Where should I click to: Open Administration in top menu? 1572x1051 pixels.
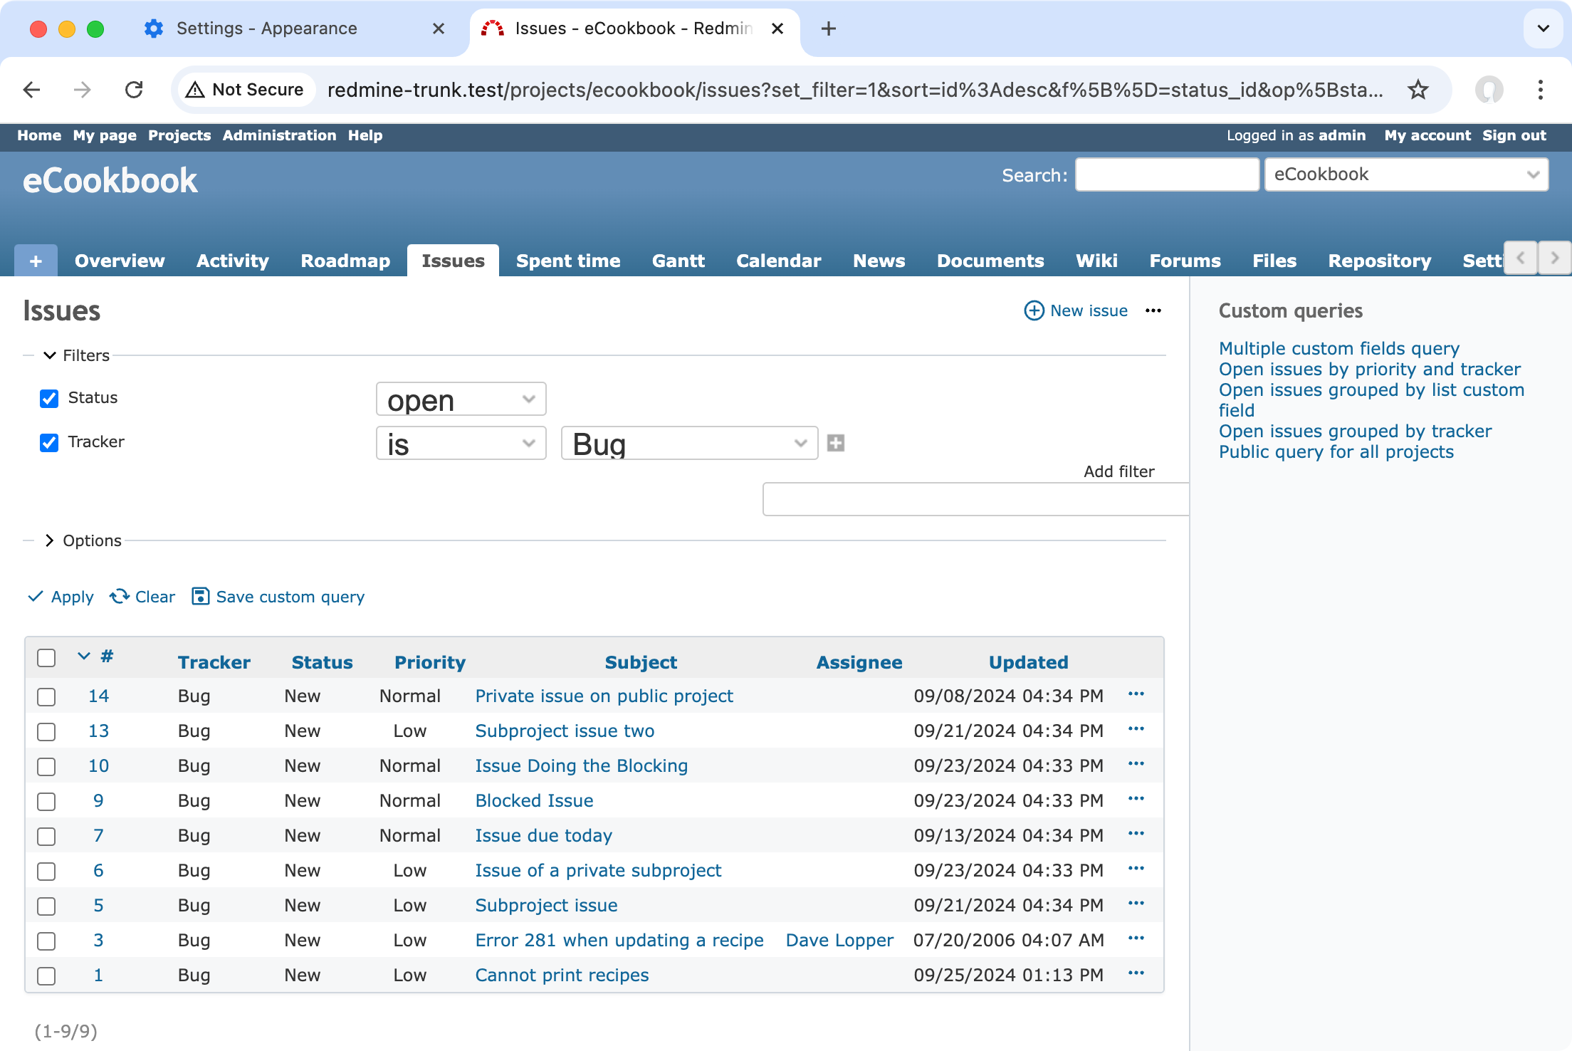[279, 135]
